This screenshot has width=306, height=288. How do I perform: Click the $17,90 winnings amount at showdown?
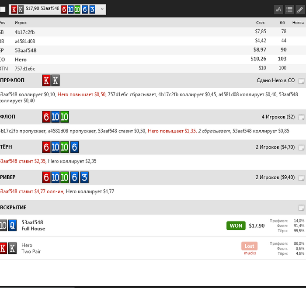coord(257,226)
